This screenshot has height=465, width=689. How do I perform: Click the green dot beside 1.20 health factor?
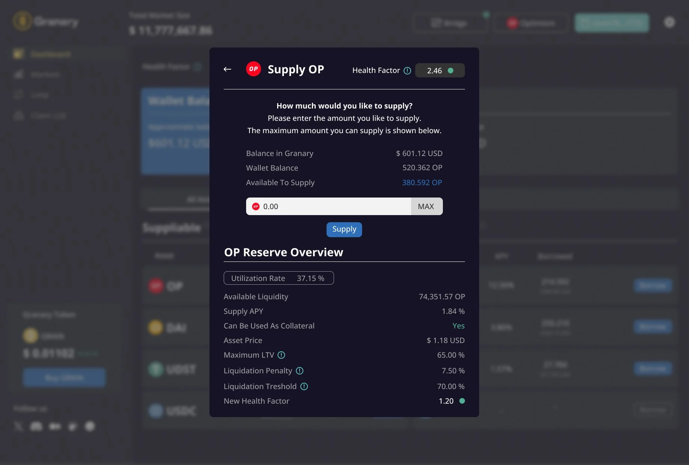(x=462, y=401)
